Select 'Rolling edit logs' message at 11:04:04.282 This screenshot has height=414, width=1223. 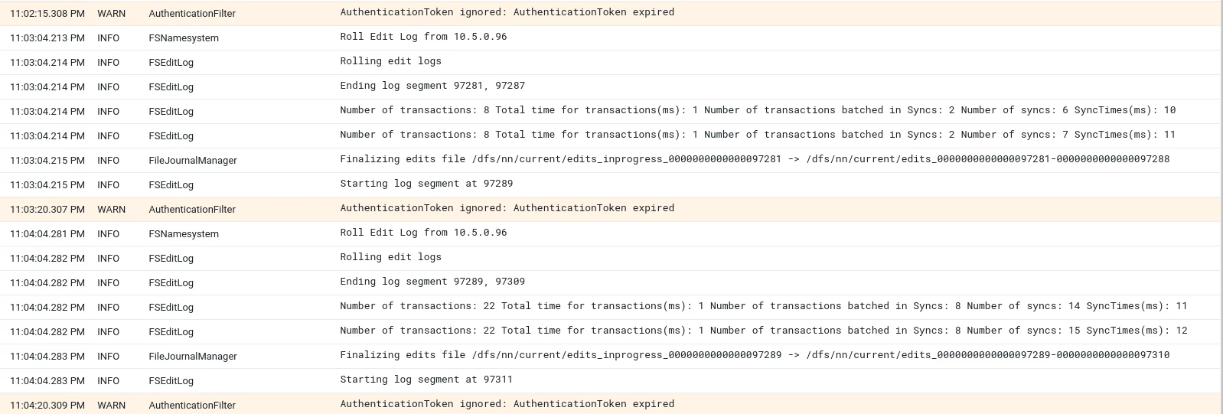click(390, 257)
